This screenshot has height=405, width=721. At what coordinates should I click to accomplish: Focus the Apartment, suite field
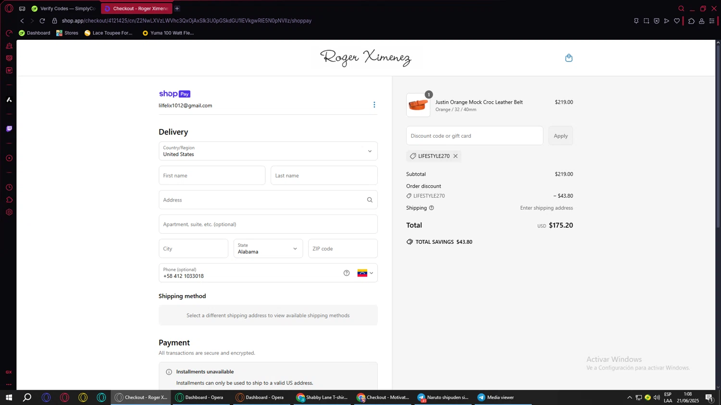click(x=268, y=224)
